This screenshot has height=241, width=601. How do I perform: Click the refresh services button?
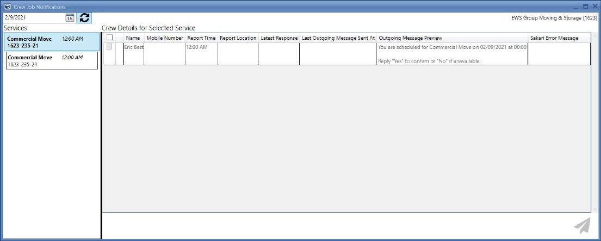click(84, 17)
